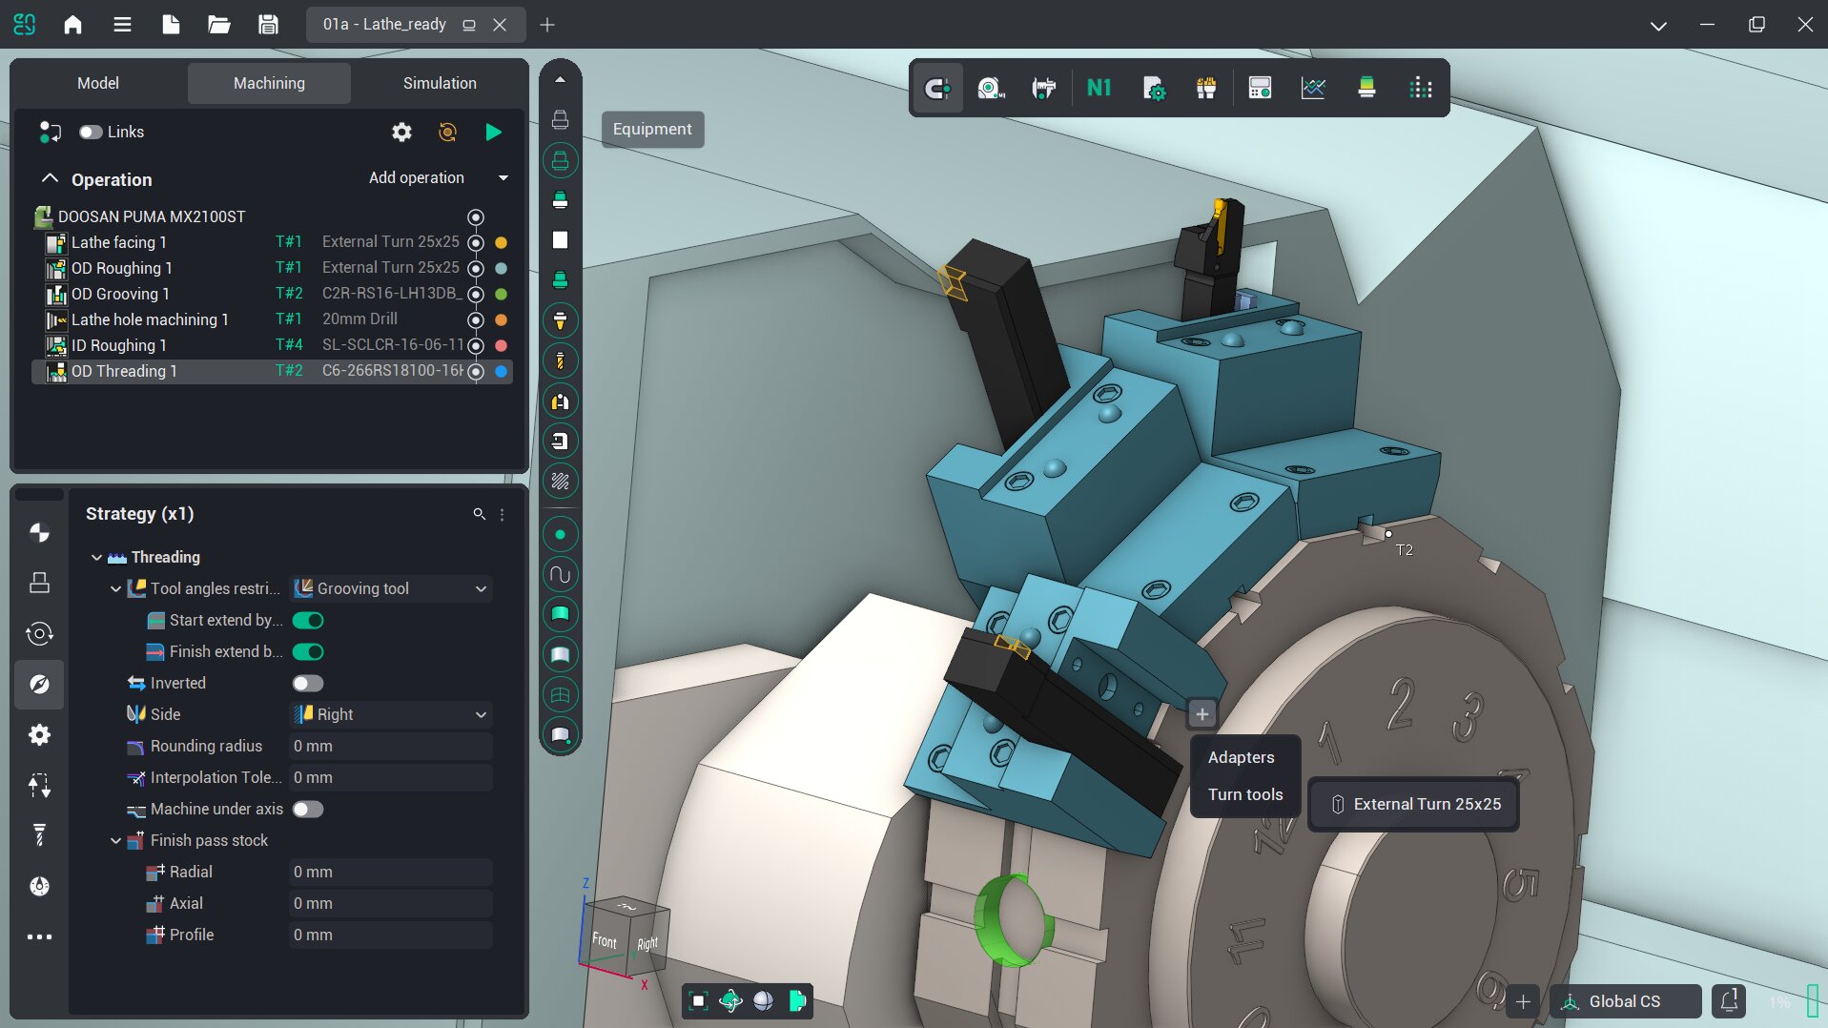The height and width of the screenshot is (1028, 1828).
Task: Toggle the Links switch
Action: (91, 132)
